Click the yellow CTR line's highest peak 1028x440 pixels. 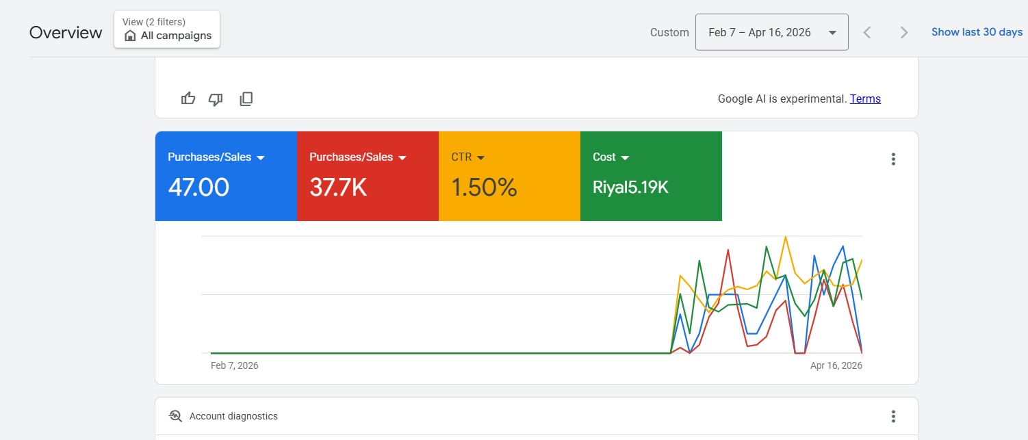pyautogui.click(x=785, y=237)
